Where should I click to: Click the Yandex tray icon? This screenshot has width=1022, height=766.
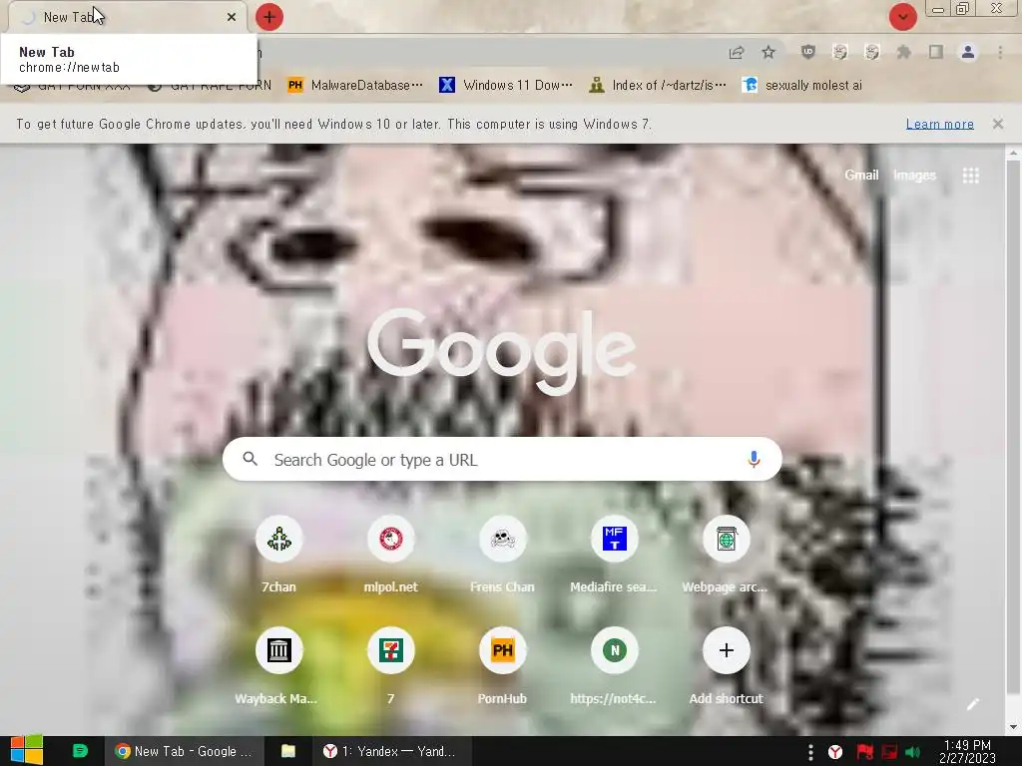coord(835,752)
